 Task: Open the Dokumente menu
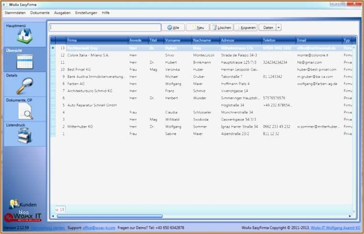pyautogui.click(x=40, y=13)
